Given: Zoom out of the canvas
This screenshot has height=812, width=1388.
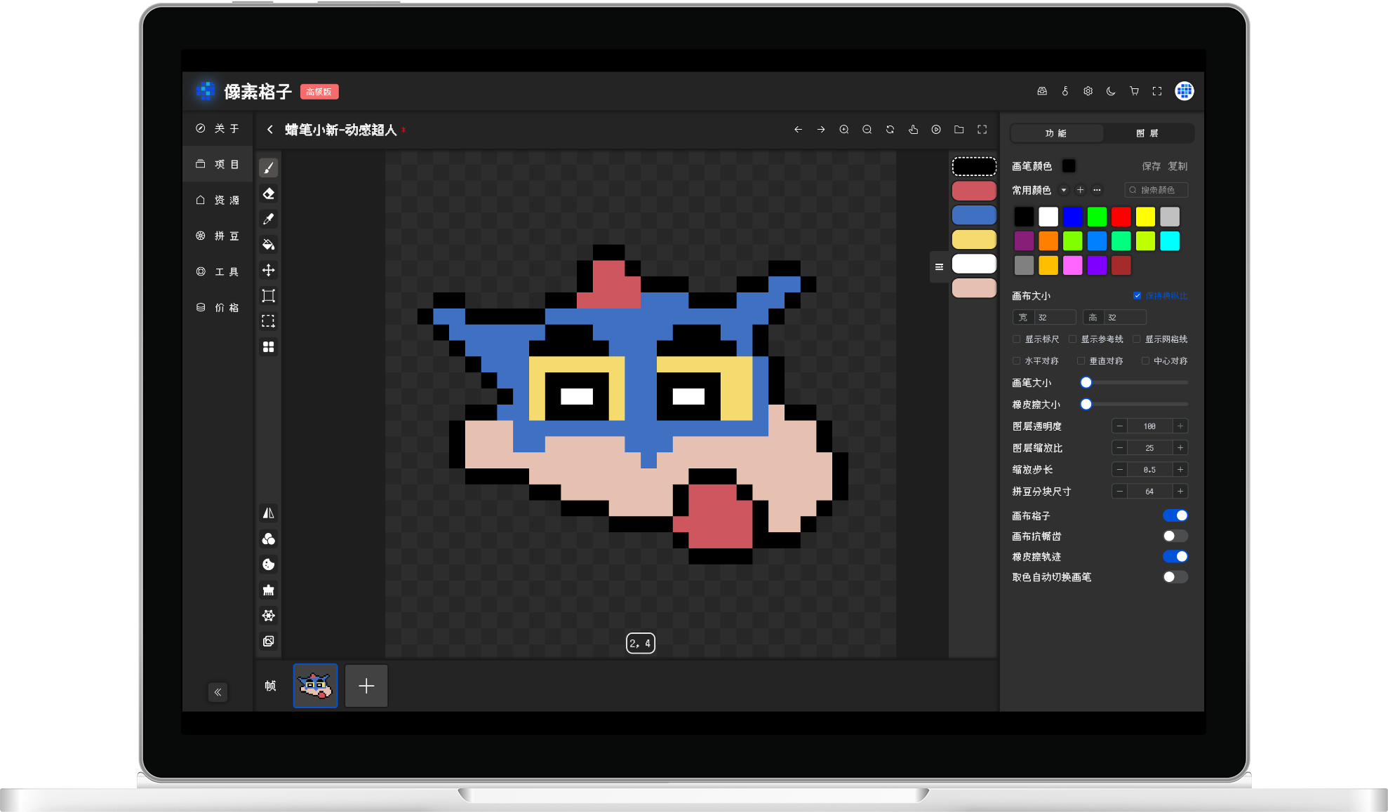Looking at the screenshot, I should (867, 130).
